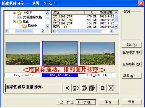145x108 pixels.
Task: Go back with 上一步(B) button
Action: tap(66, 102)
